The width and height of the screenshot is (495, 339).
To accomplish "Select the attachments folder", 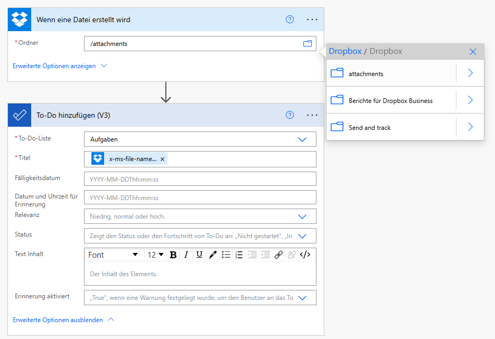I will coord(366,74).
